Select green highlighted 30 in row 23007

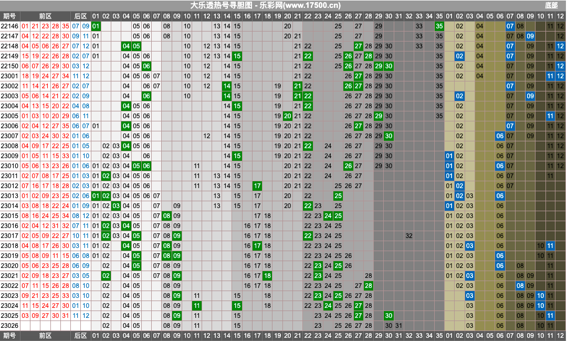click(x=388, y=136)
